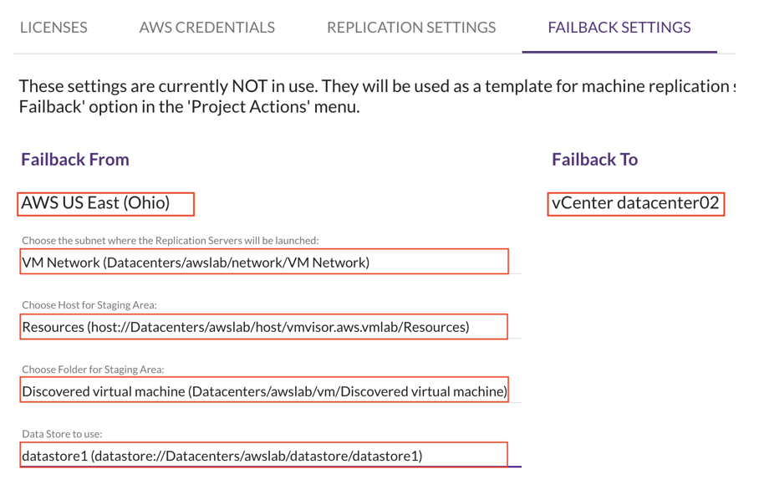Choose the Discovered virtual machine folder
759x495 pixels.
[264, 390]
